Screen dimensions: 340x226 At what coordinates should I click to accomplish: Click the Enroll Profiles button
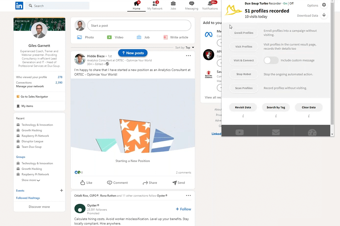pyautogui.click(x=244, y=32)
